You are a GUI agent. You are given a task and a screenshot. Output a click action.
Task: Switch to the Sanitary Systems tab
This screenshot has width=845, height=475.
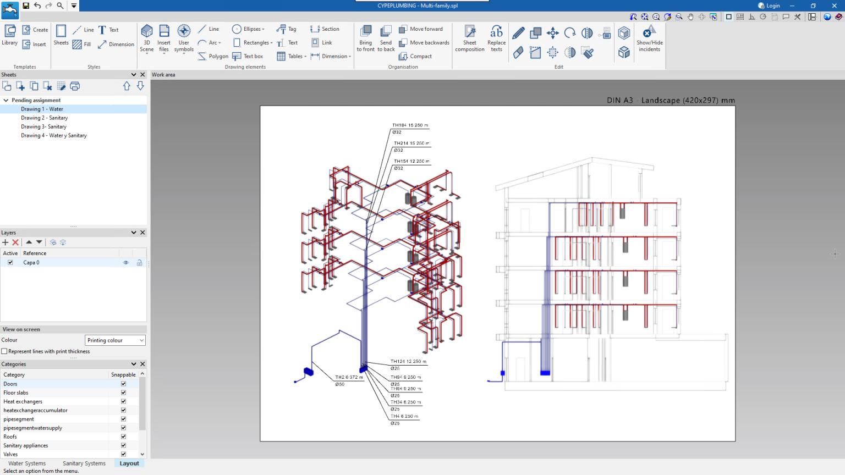click(x=84, y=463)
